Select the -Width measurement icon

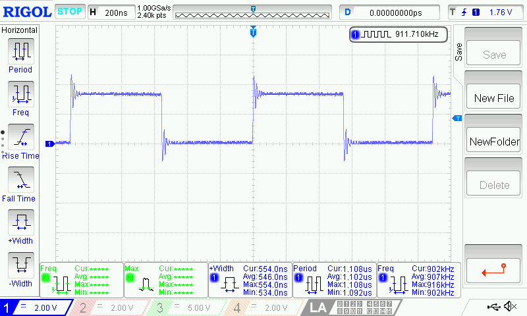coord(20,265)
